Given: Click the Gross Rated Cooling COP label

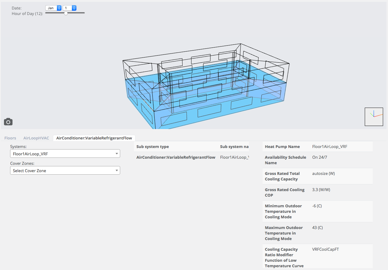Looking at the screenshot, I should [x=285, y=192].
